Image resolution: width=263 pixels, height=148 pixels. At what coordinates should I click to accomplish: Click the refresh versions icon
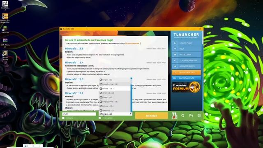pyautogui.click(x=182, y=116)
